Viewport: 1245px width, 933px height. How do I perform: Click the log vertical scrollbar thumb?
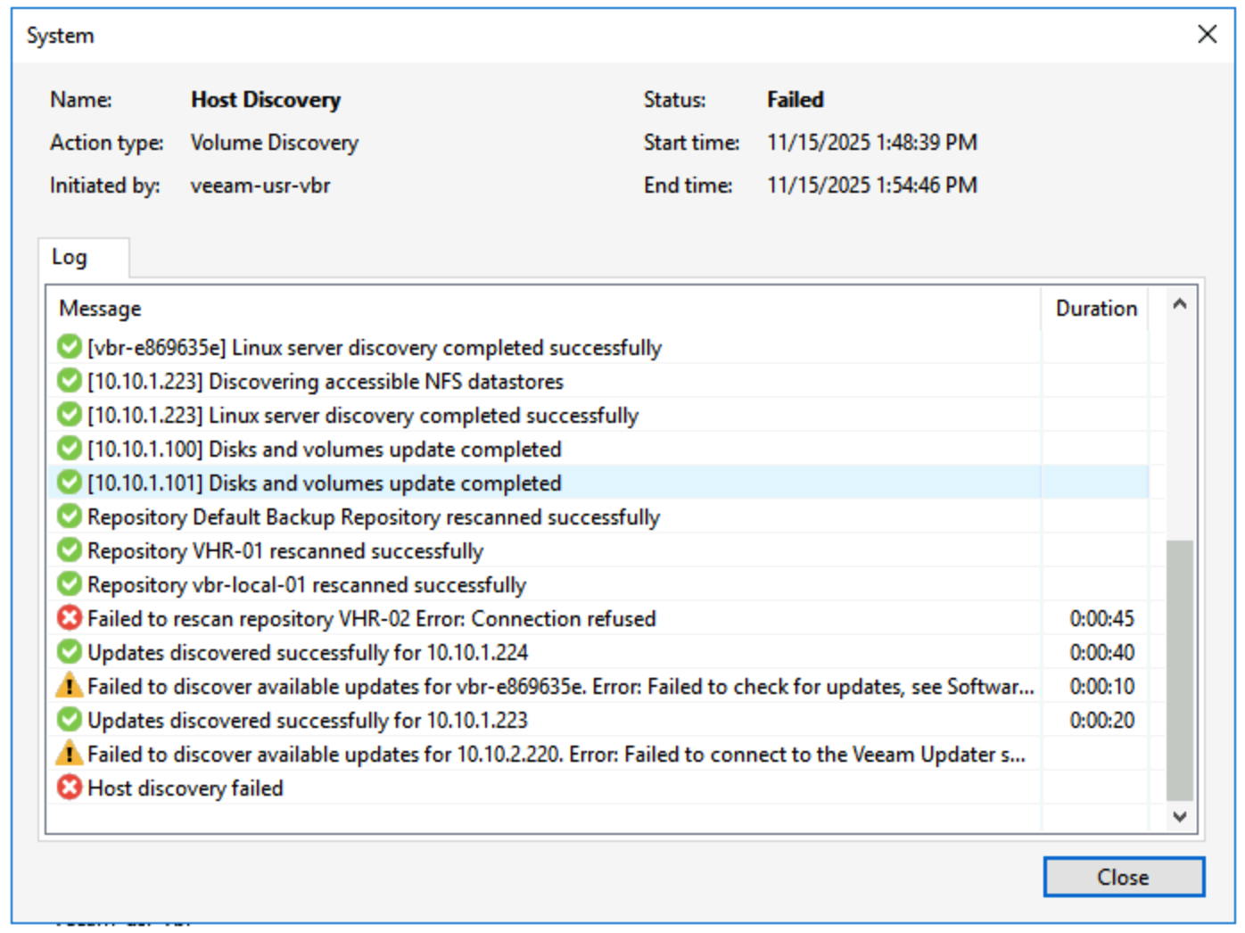point(1179,669)
